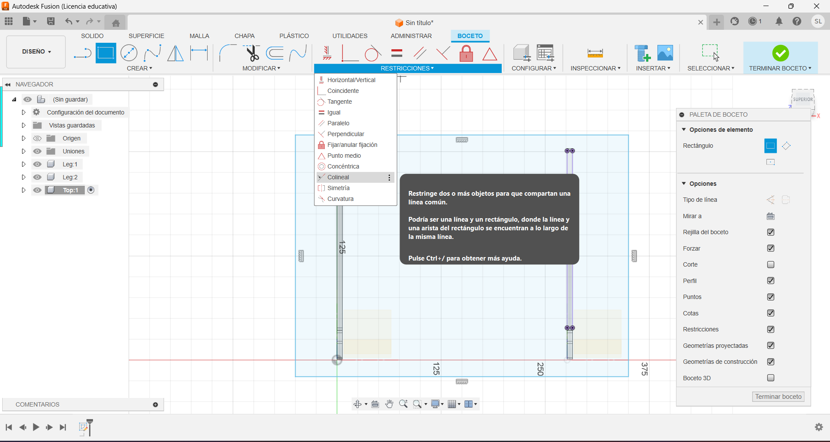Open TERMINAR BOCETO toolbar label

tap(780, 68)
